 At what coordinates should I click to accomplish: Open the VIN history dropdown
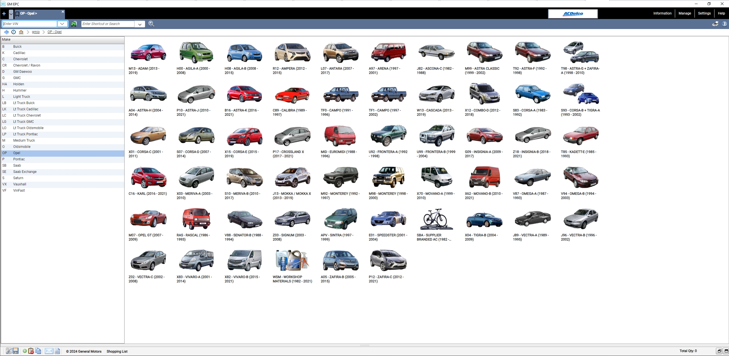[62, 24]
